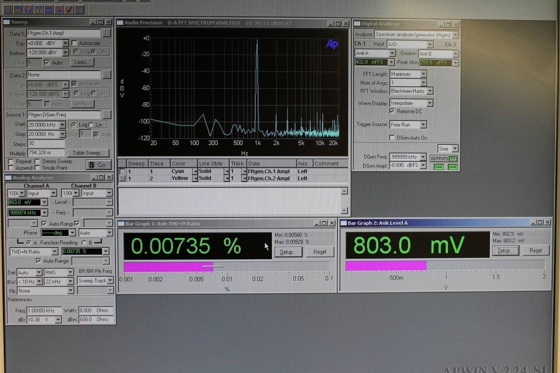Open the Wave Display Interpolate dropdown
Image resolution: width=560 pixels, height=373 pixels.
[430, 103]
